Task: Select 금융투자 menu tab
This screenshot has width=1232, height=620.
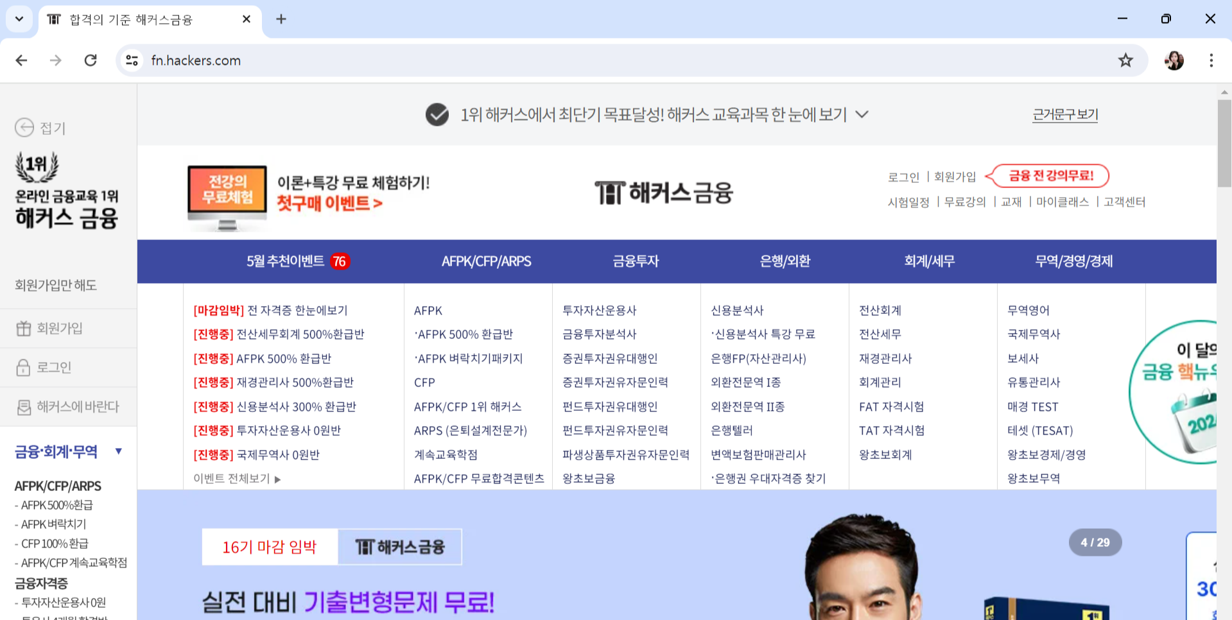Action: coord(636,261)
